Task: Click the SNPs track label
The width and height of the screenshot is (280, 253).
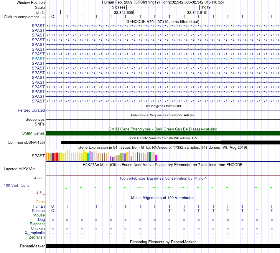Action: coord(40,124)
